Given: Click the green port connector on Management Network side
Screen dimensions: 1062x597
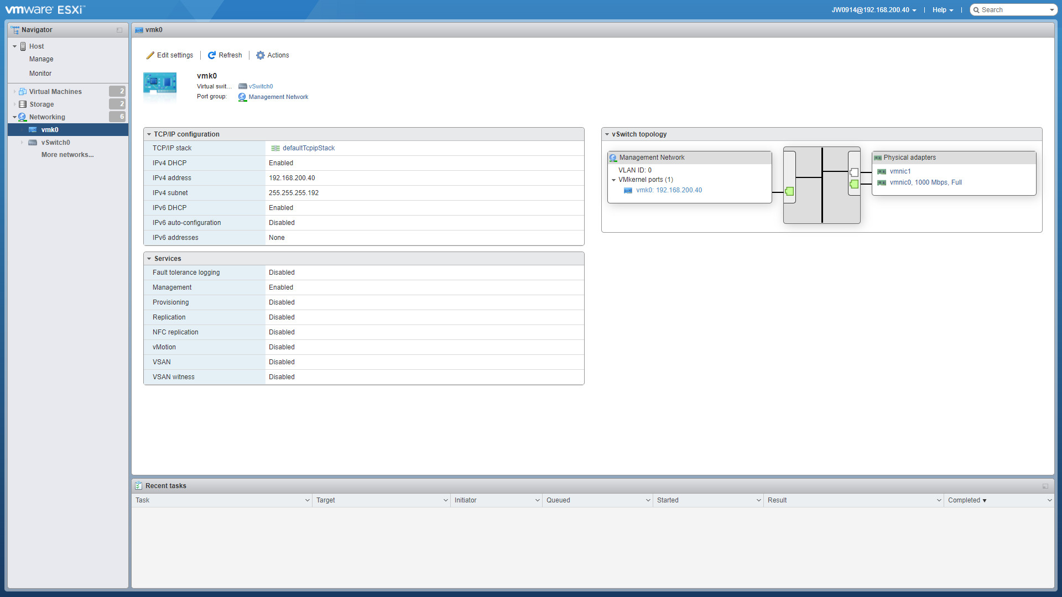Looking at the screenshot, I should 789,191.
